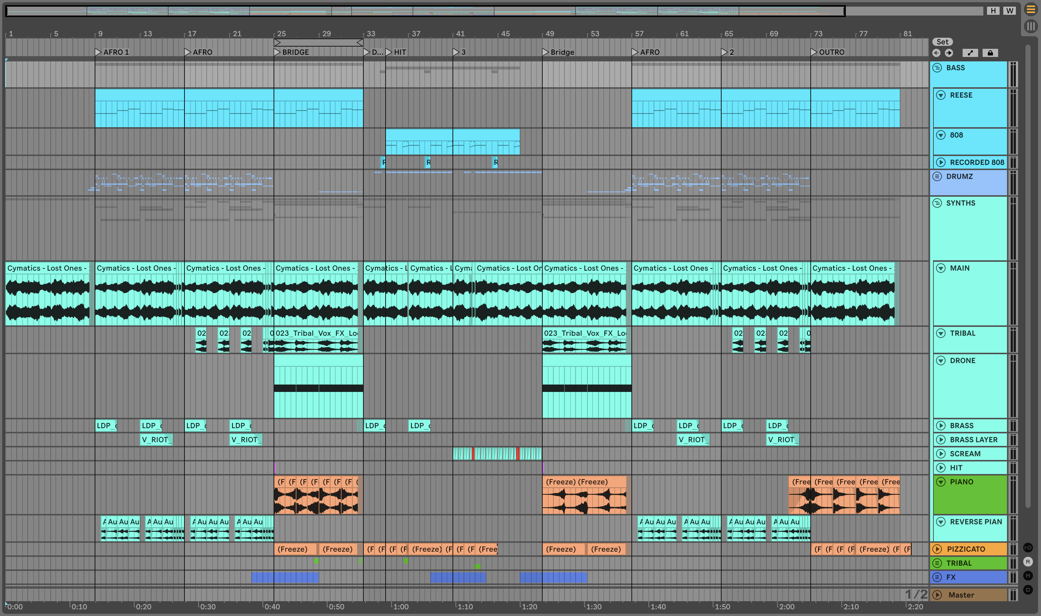Collapse the SYNTHS group track
This screenshot has width=1041, height=616.
tap(937, 203)
